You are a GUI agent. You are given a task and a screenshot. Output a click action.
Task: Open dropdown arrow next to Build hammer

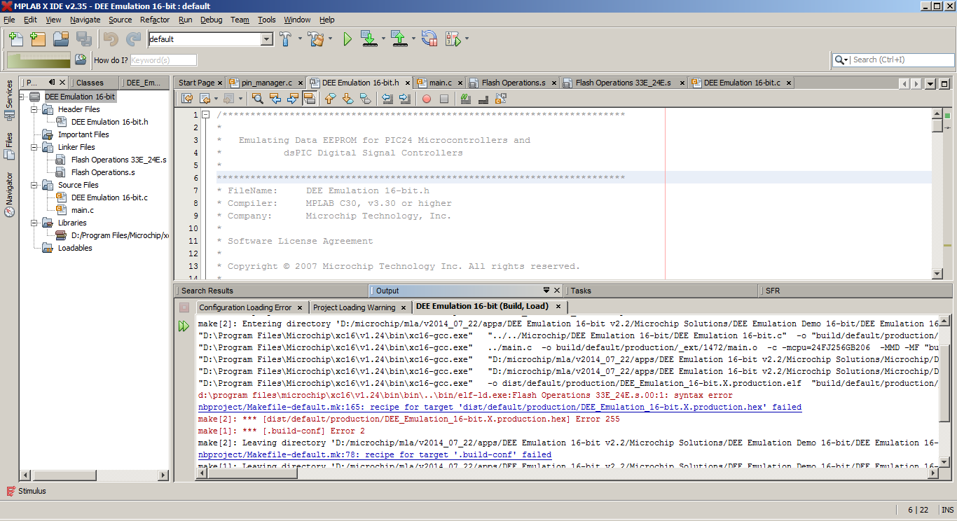tap(300, 39)
